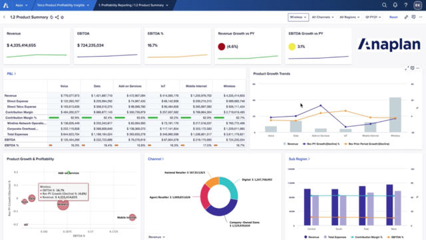
Task: Toggle the Revenue legend in Product Growth Trends
Action: (x=291, y=144)
